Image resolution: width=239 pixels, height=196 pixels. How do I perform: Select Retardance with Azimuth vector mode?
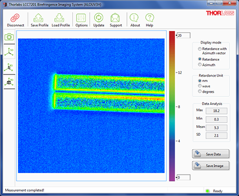pyautogui.click(x=200, y=48)
